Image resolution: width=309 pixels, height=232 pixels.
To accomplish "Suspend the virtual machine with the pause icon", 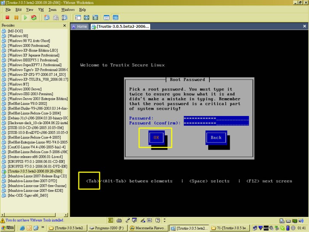I will (x=16, y=17).
